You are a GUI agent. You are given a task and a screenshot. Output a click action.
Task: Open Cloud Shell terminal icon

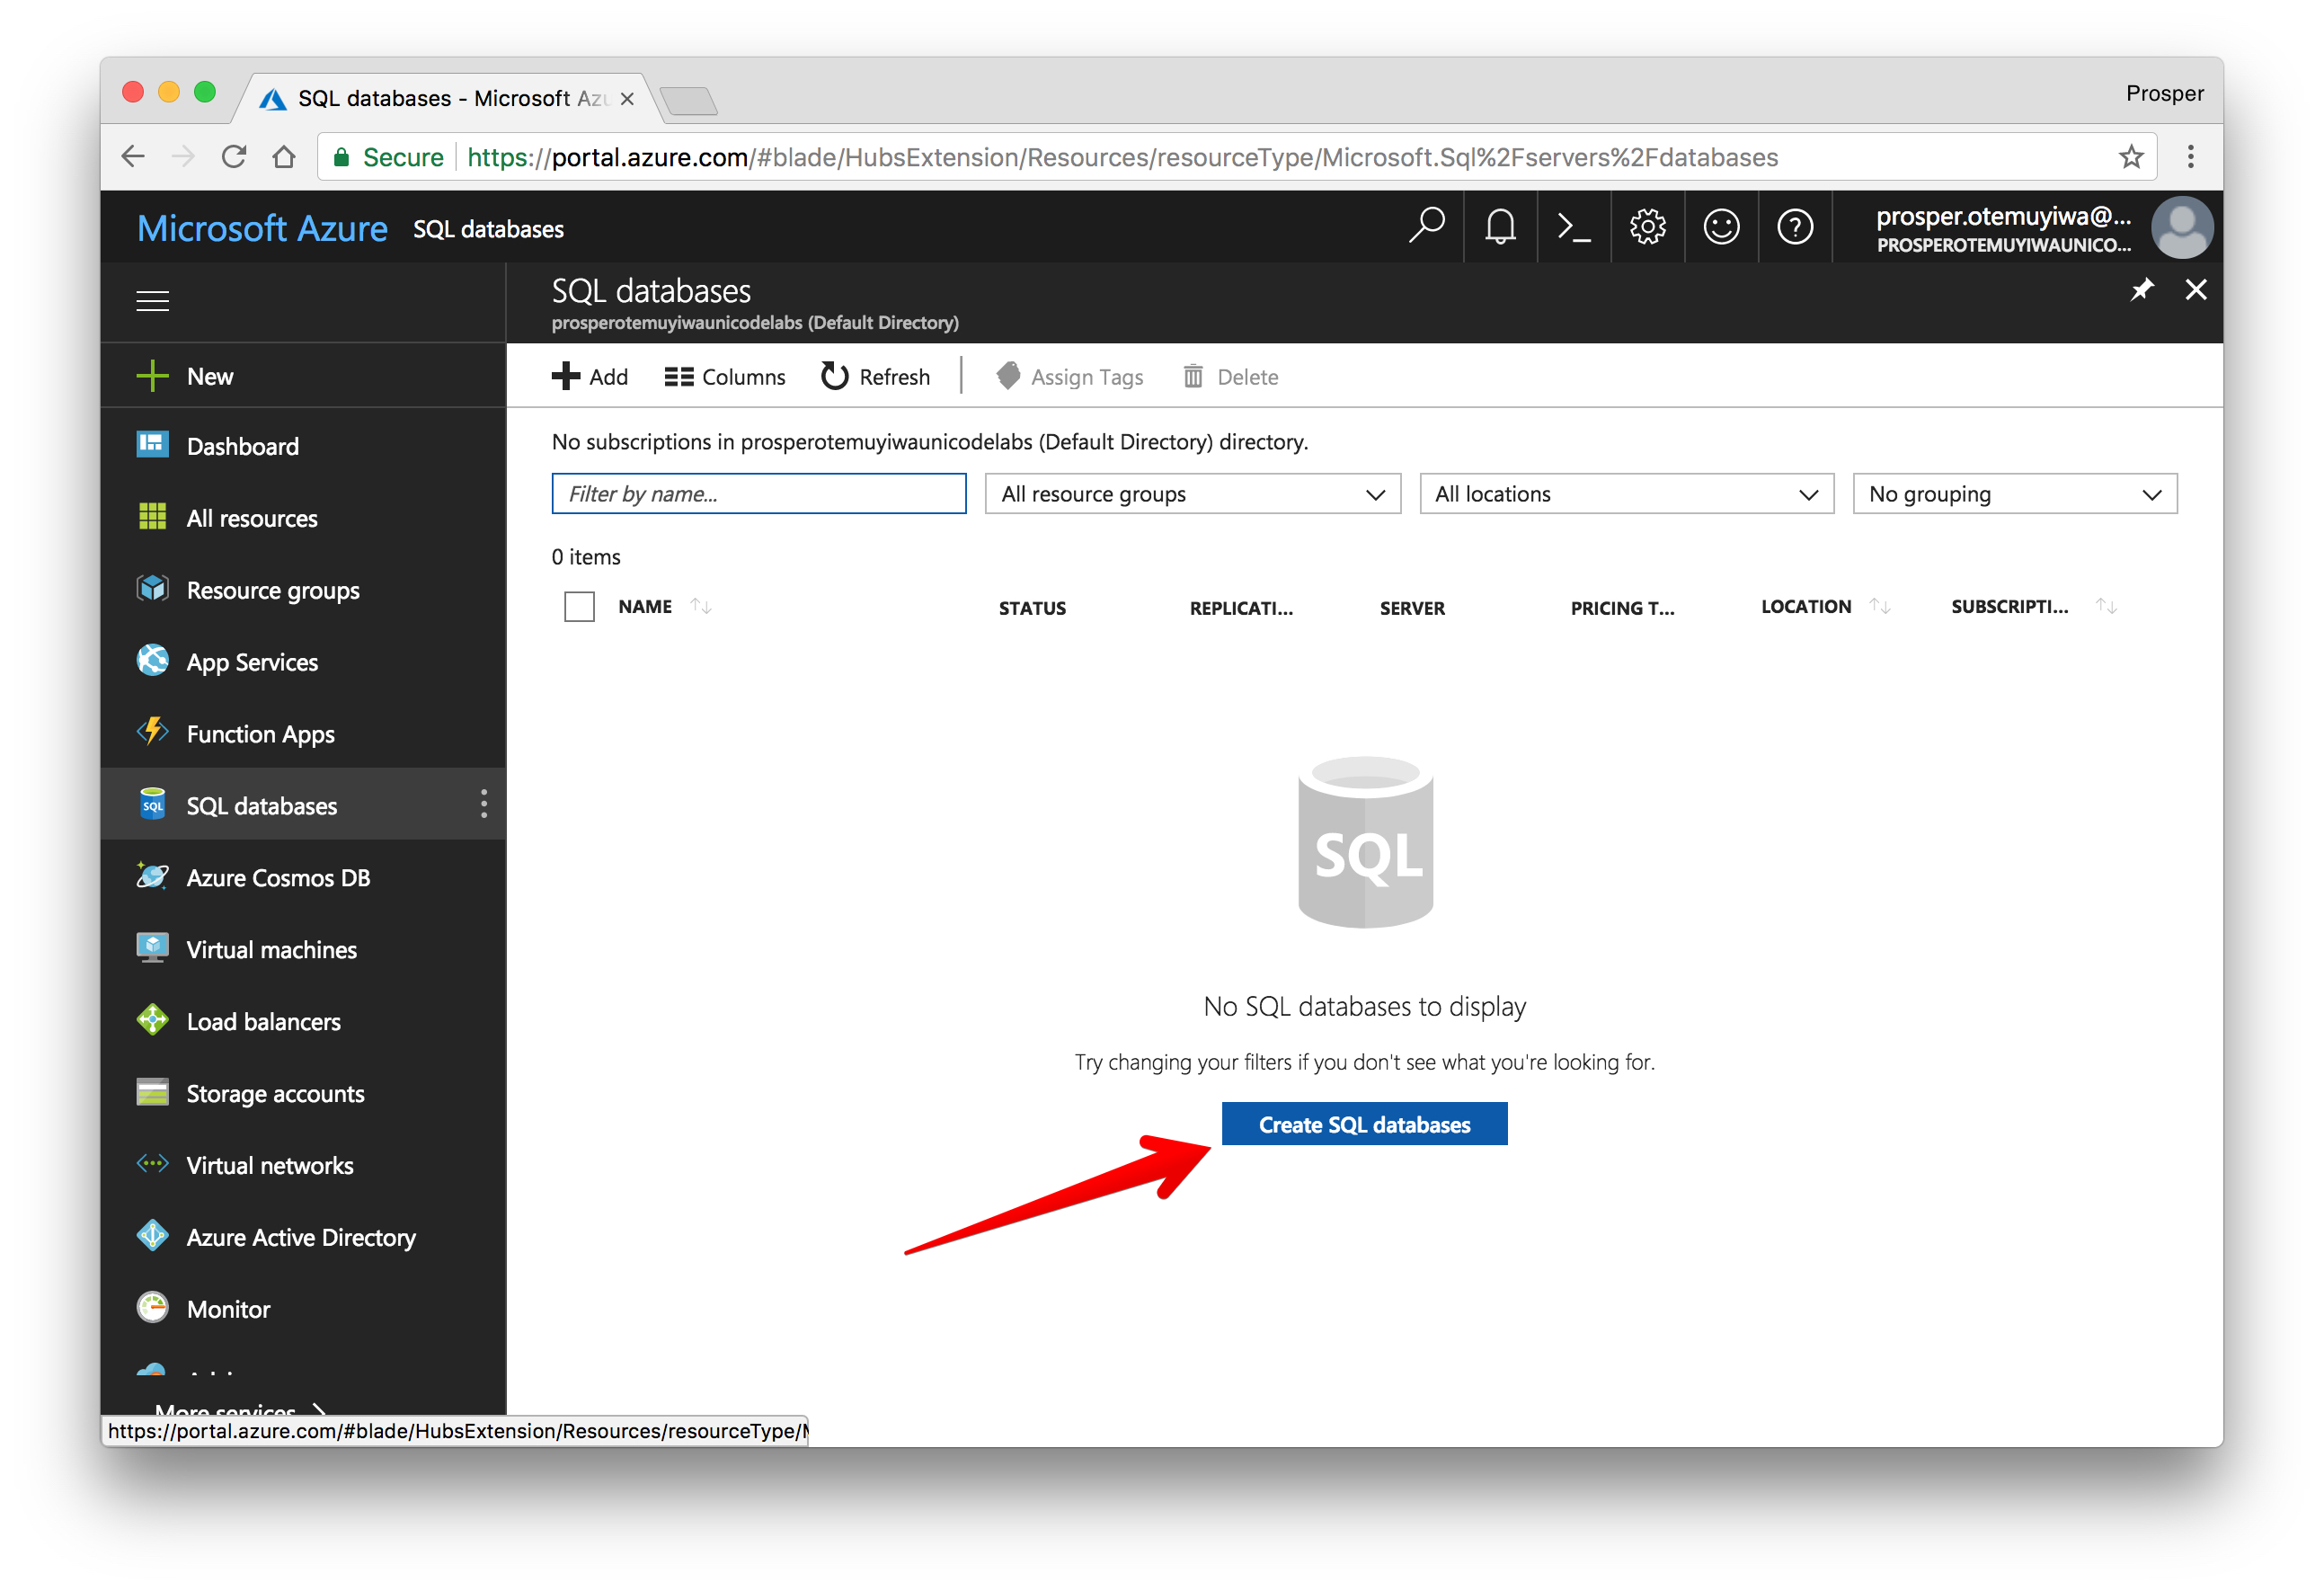pyautogui.click(x=1573, y=227)
